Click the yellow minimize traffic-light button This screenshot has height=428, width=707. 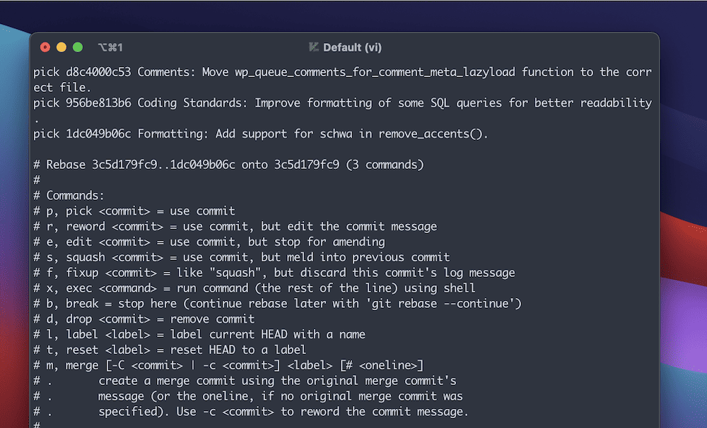[x=60, y=47]
